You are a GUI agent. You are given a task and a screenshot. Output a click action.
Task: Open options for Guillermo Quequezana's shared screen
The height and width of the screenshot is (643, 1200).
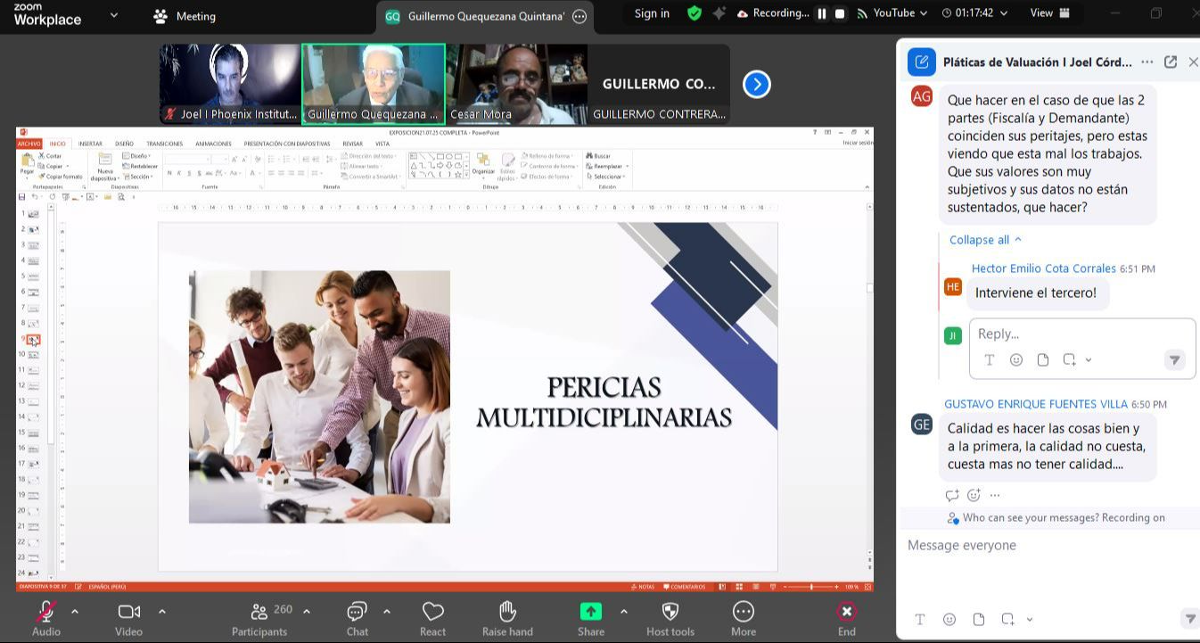579,16
